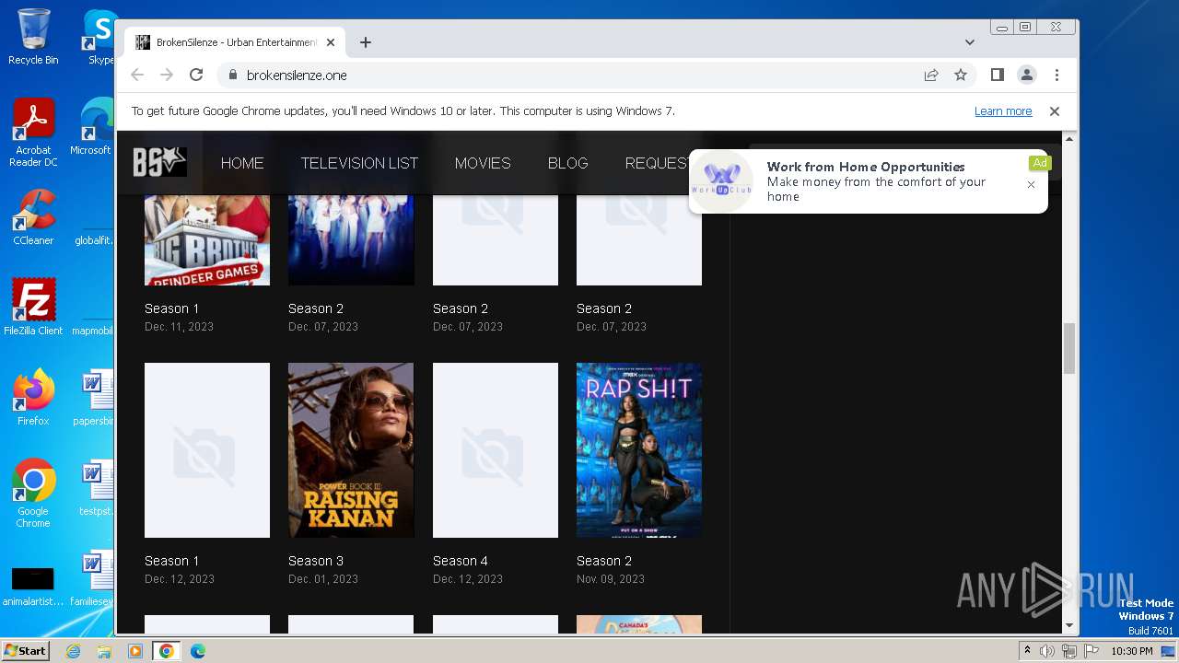
Task: Open Firefox desktop icon
Action: [33, 398]
